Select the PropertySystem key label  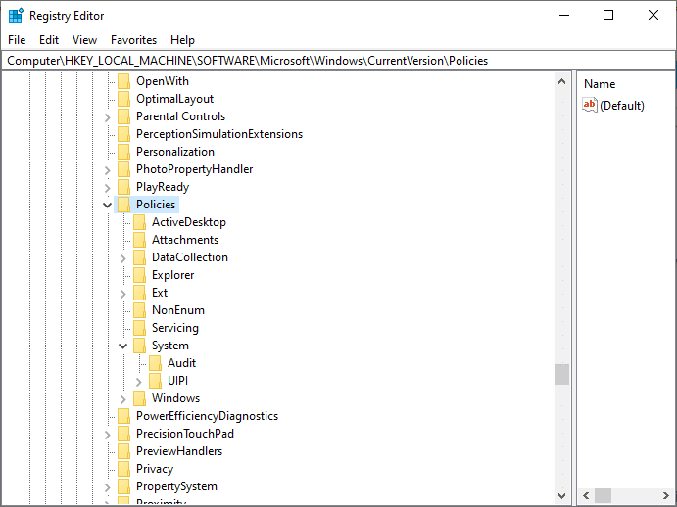[x=176, y=486]
